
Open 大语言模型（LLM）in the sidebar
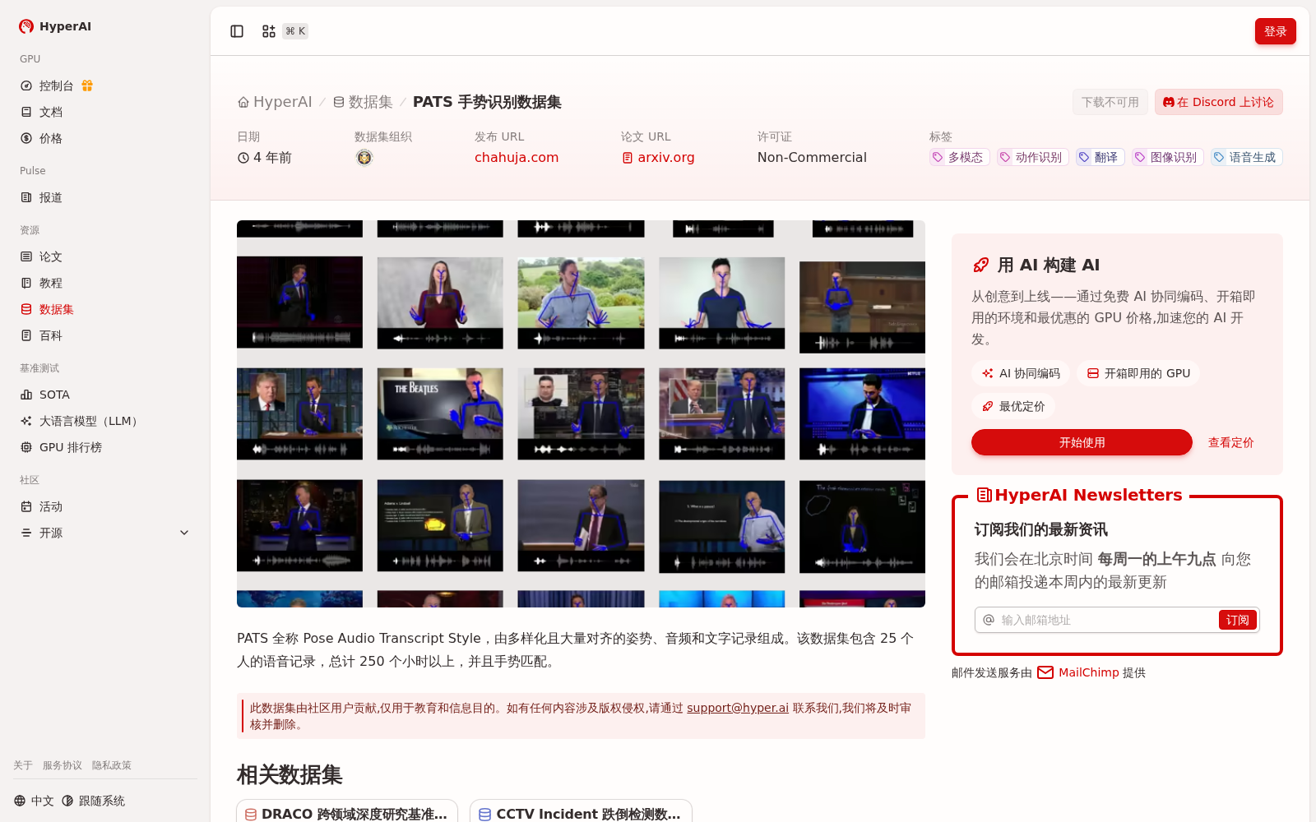coord(105,421)
